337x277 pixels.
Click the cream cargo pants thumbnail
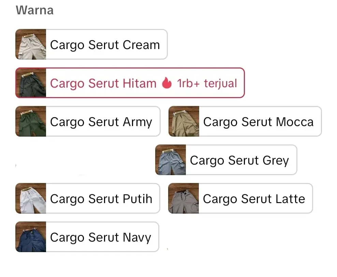(x=31, y=45)
